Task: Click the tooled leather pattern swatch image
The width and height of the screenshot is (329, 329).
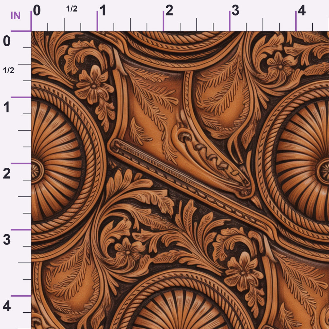Action: coord(180,180)
